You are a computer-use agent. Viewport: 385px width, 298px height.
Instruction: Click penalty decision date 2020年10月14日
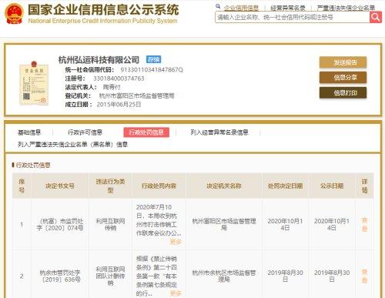click(285, 224)
